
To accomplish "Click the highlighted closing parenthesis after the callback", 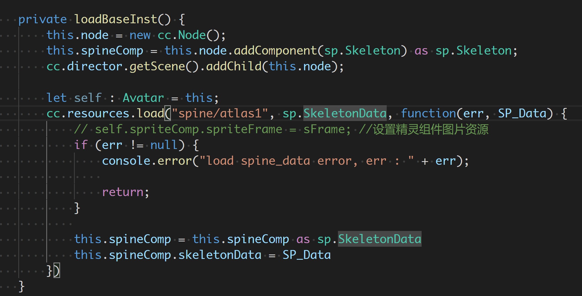I will point(57,271).
